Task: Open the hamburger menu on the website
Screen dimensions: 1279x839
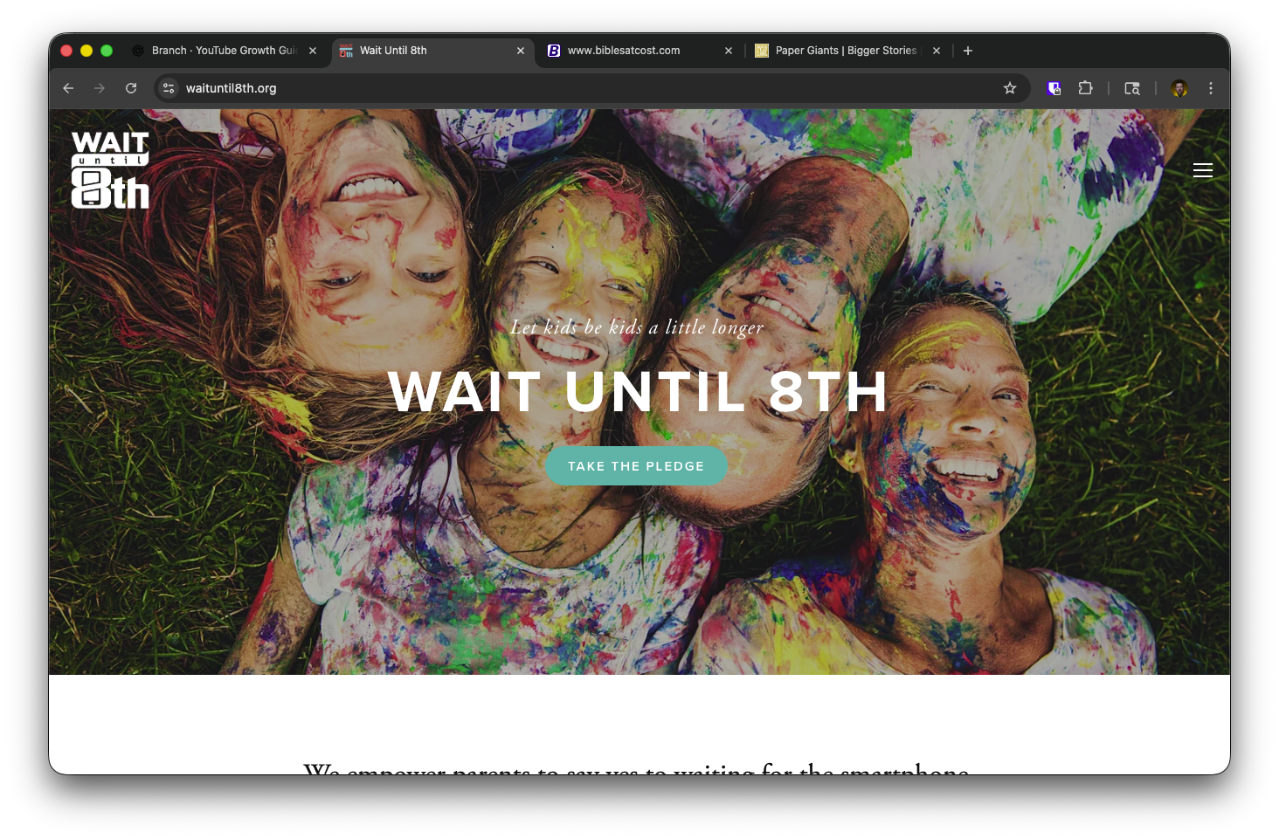Action: click(1202, 170)
